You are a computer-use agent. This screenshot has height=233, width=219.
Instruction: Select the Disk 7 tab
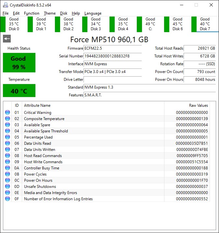point(205,24)
